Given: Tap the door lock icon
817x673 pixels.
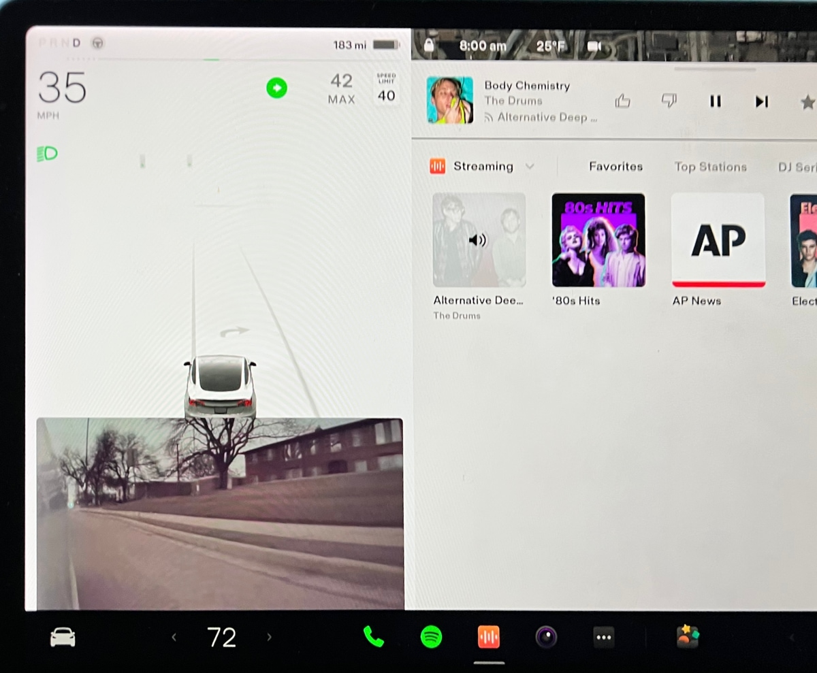Looking at the screenshot, I should [428, 46].
